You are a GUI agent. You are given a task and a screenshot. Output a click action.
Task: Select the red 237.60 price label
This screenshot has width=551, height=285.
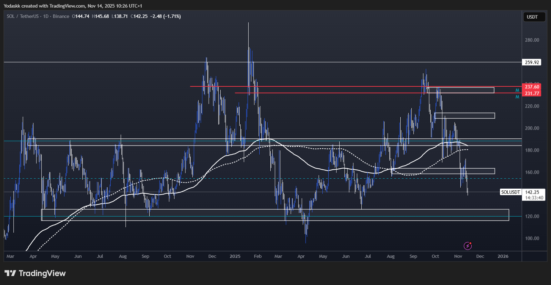(x=532, y=87)
